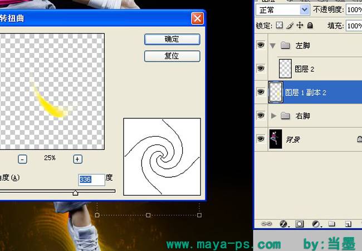Viewport: 362px width, 251px height.
Task: Hide the 右脚 layer group
Action: [x=261, y=115]
